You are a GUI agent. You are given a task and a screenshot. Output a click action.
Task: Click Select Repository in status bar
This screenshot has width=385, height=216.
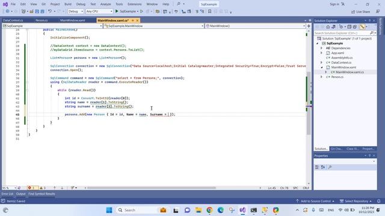[x=356, y=201]
